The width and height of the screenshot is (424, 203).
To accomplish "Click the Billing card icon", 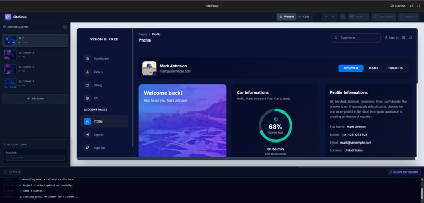I will point(87,85).
